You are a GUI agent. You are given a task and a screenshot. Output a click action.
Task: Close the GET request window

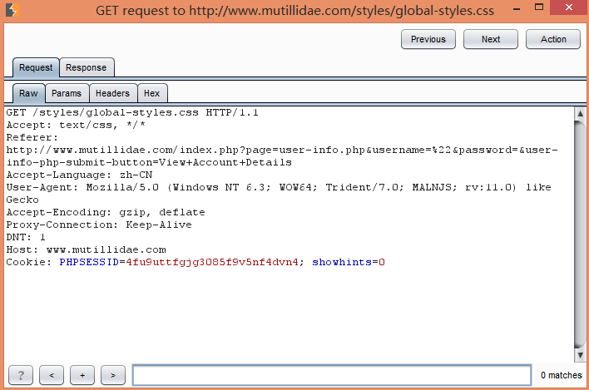(569, 7)
